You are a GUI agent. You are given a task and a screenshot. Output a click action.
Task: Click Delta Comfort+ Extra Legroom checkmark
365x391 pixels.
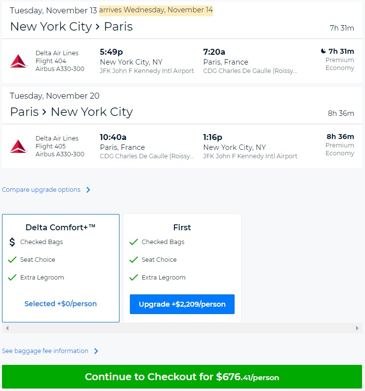click(x=12, y=278)
